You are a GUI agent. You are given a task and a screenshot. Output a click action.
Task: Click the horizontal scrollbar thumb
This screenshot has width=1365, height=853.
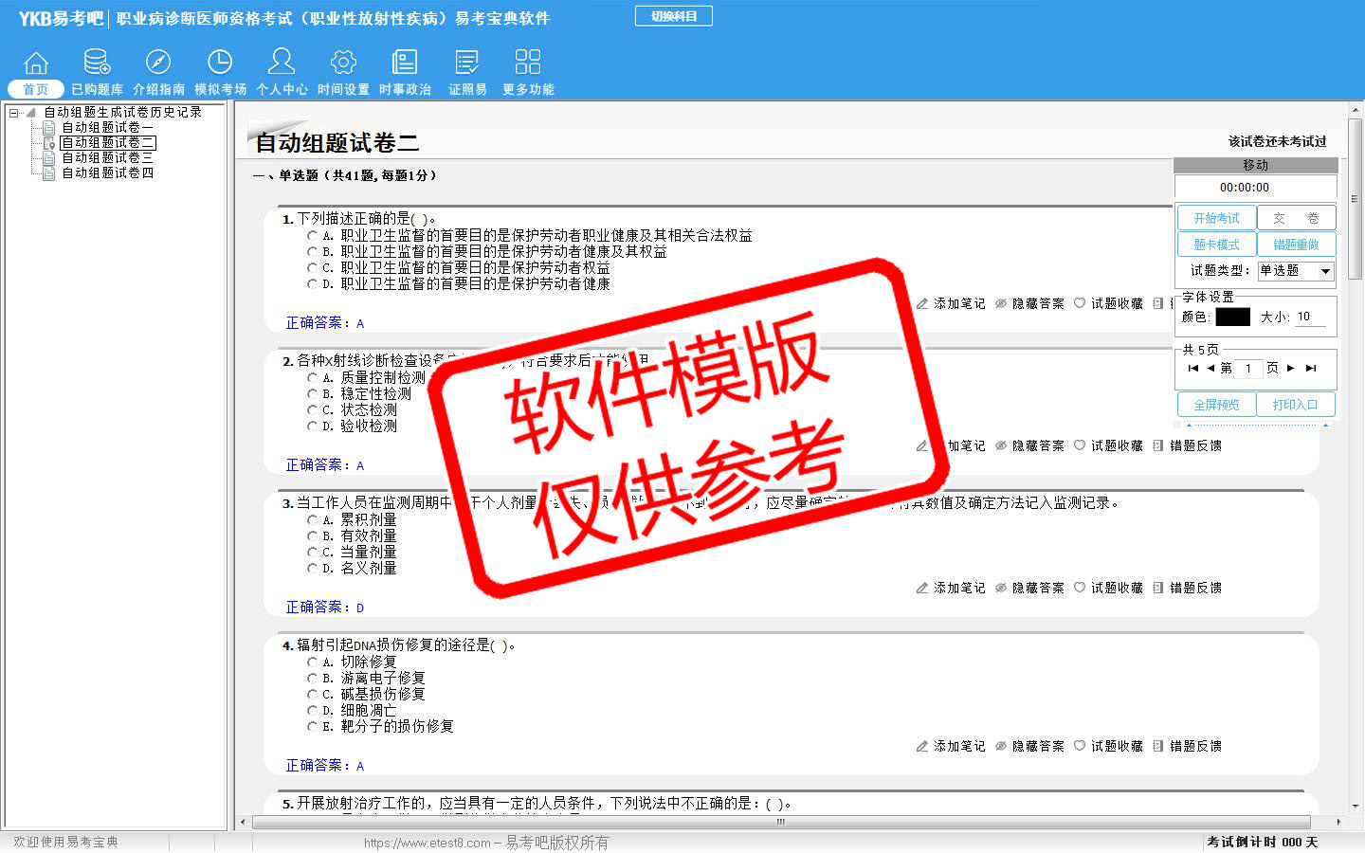779,822
